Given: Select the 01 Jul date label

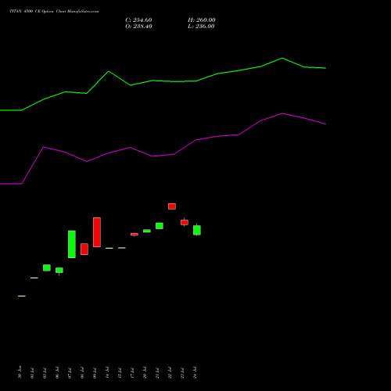Looking at the screenshot, I should coord(32,373).
